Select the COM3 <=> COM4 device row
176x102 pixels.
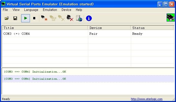pyautogui.click(x=88, y=34)
